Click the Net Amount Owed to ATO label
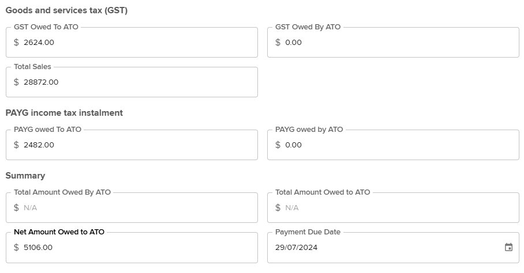This screenshot has height=273, width=524. click(59, 232)
